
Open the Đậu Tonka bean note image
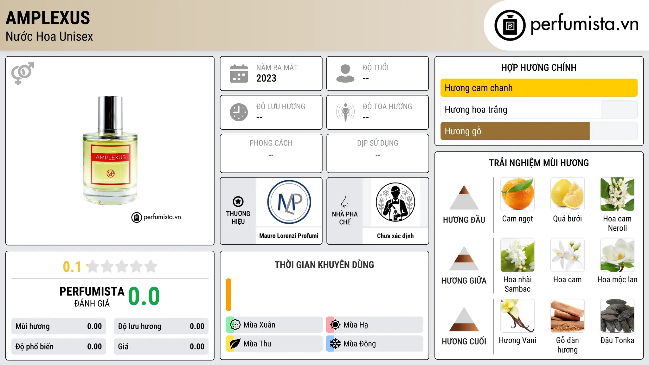617,316
